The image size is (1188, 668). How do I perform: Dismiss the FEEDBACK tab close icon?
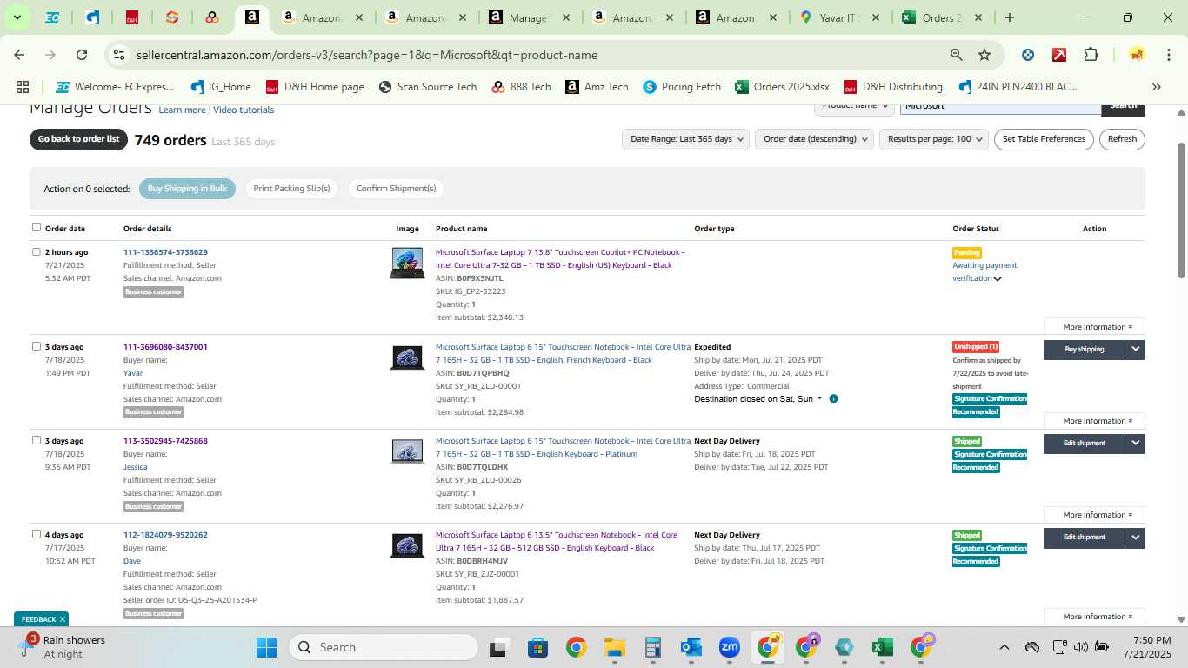click(x=63, y=619)
